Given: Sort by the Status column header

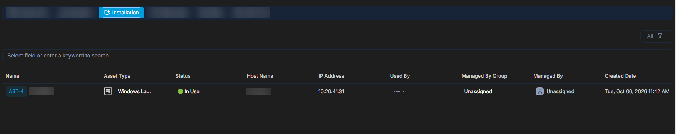Looking at the screenshot, I should click(183, 76).
